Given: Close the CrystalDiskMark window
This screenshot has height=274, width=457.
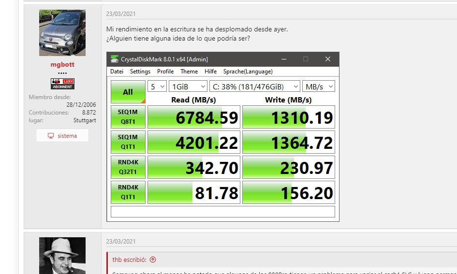Looking at the screenshot, I should (x=327, y=59).
